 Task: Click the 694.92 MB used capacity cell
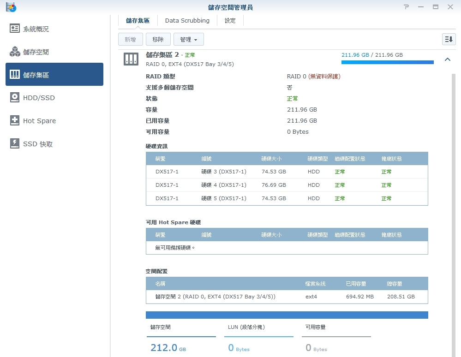[360, 297]
